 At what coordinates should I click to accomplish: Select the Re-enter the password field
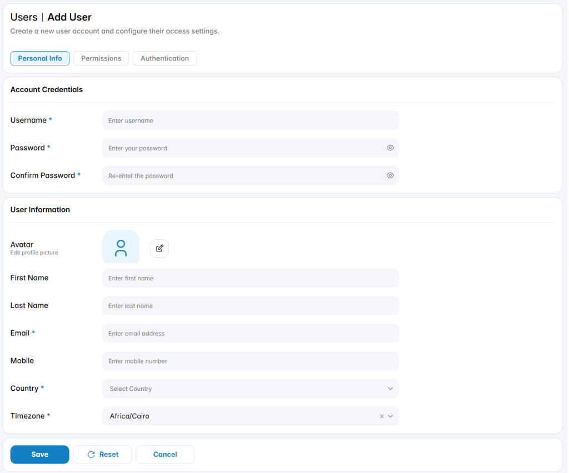251,175
